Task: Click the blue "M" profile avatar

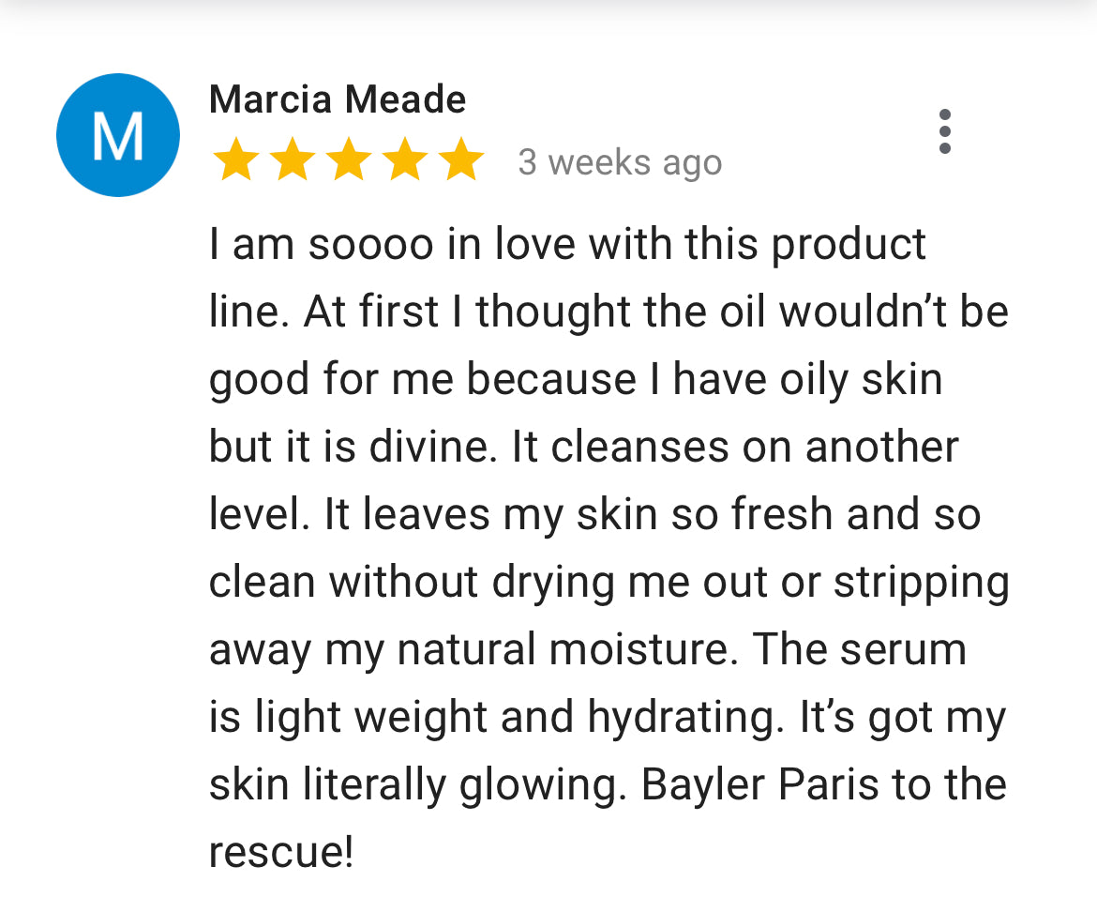Action: point(118,135)
